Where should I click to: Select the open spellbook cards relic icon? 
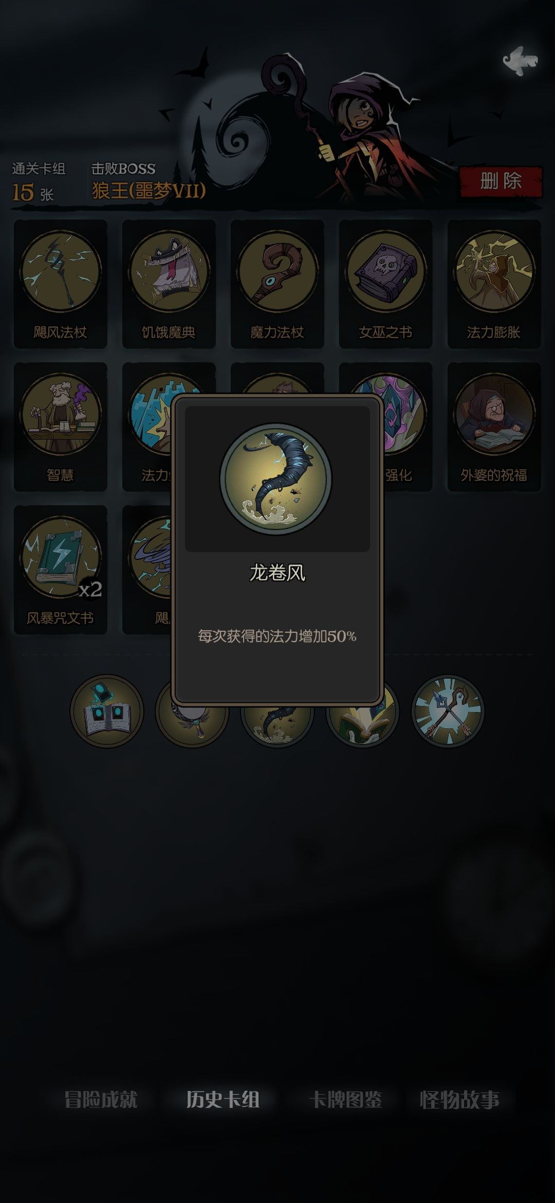(x=107, y=711)
